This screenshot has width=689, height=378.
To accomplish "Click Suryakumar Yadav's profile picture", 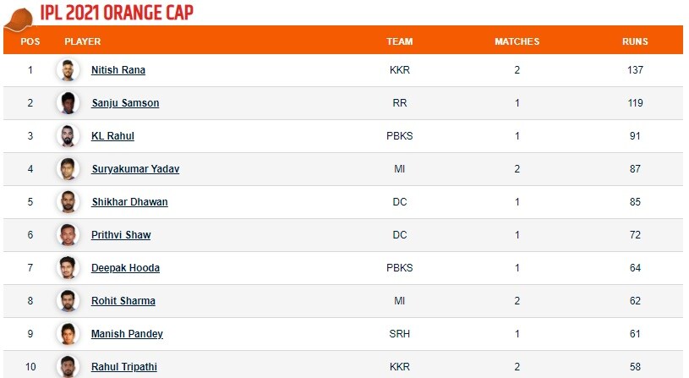I will pos(68,169).
